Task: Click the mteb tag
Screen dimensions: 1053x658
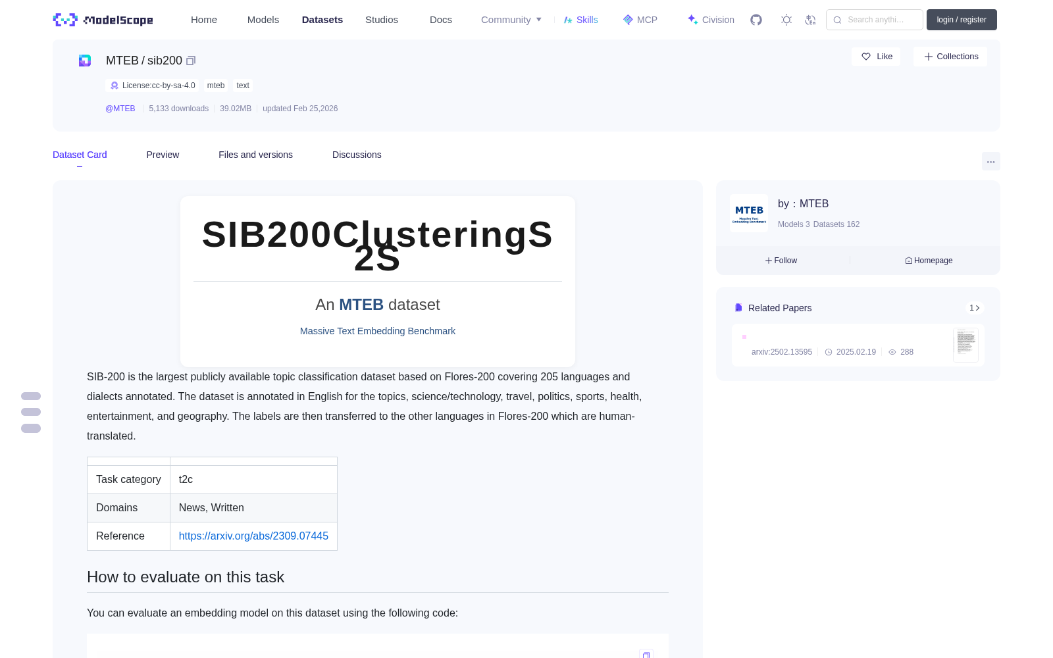Action: coord(216,86)
